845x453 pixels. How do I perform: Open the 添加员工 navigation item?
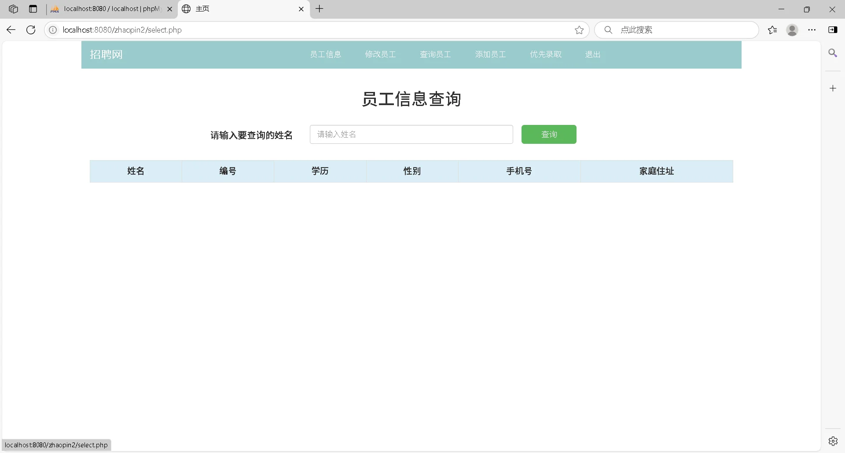tap(490, 54)
